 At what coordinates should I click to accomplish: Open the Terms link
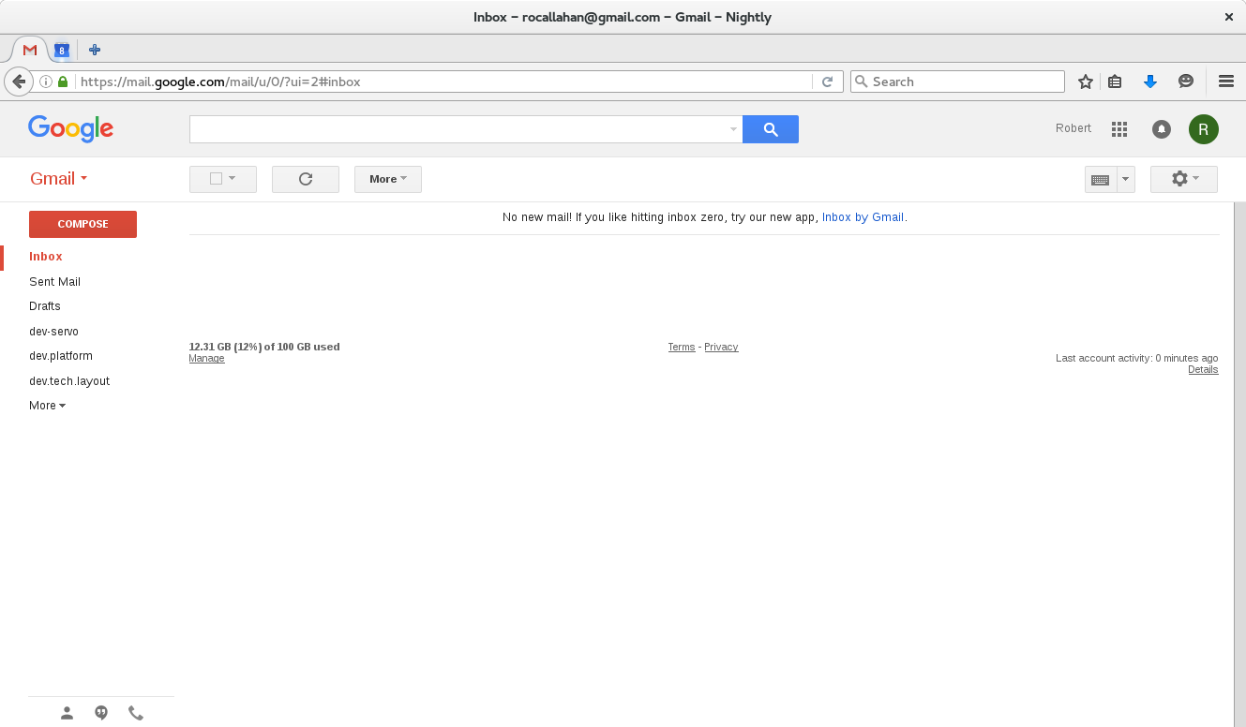[682, 348]
